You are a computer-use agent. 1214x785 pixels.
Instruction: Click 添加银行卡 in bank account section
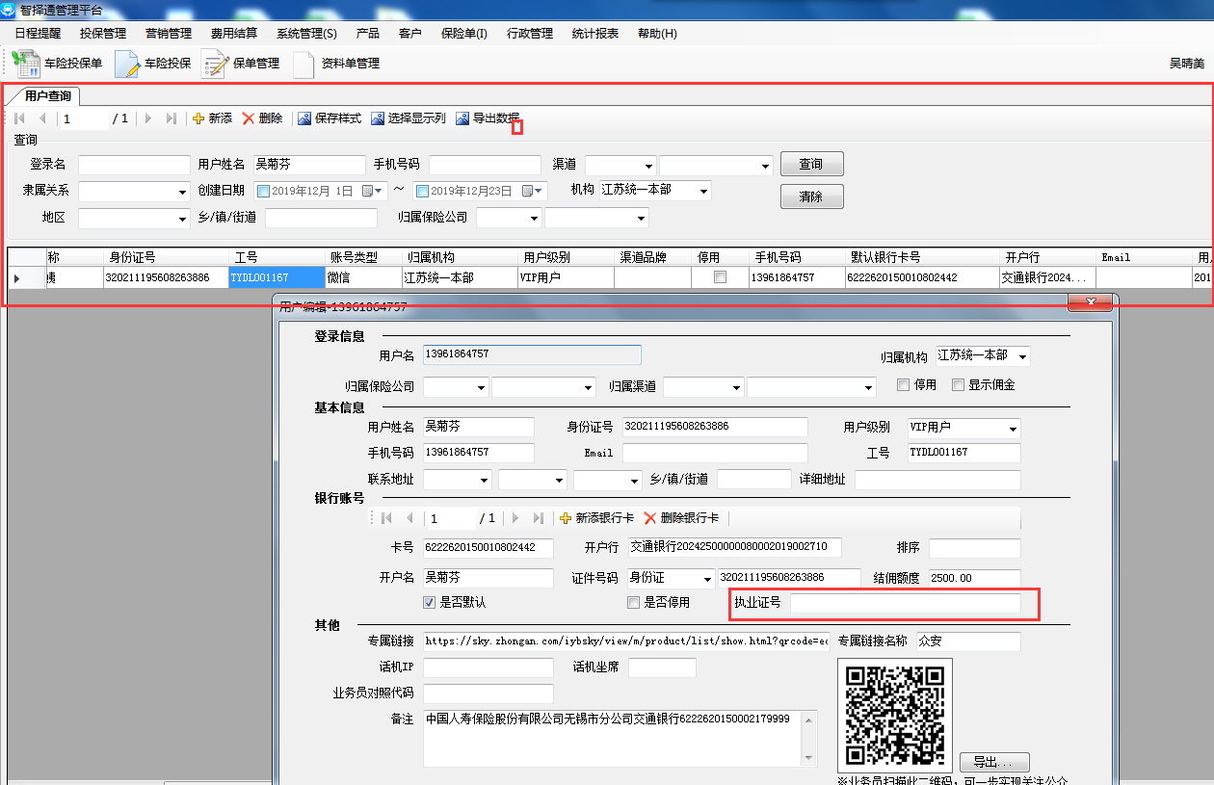click(x=596, y=518)
